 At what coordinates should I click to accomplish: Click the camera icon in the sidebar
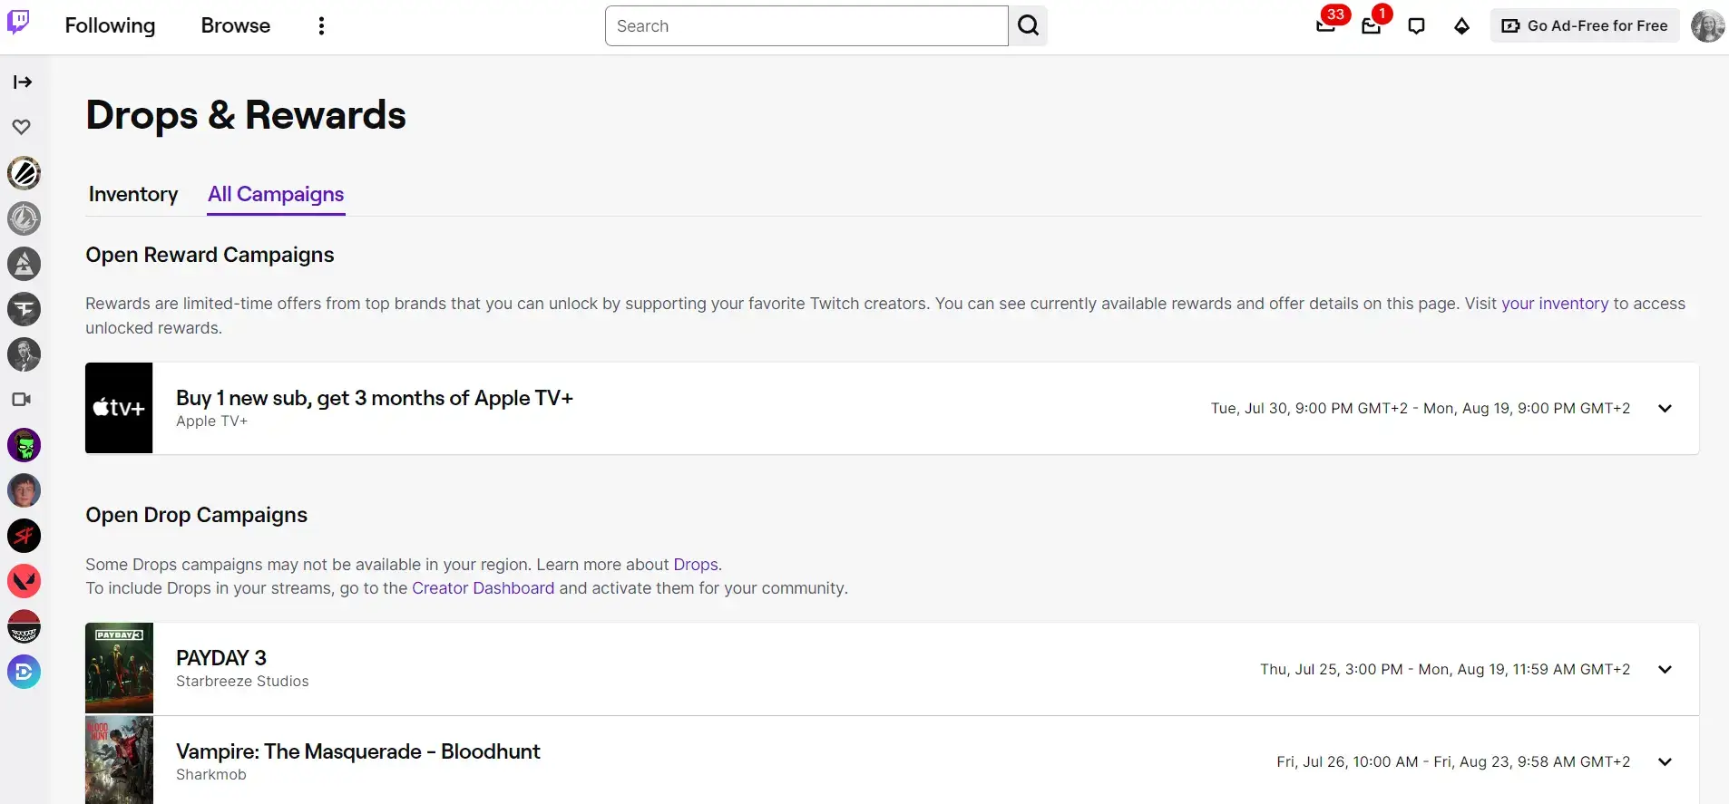(x=22, y=399)
